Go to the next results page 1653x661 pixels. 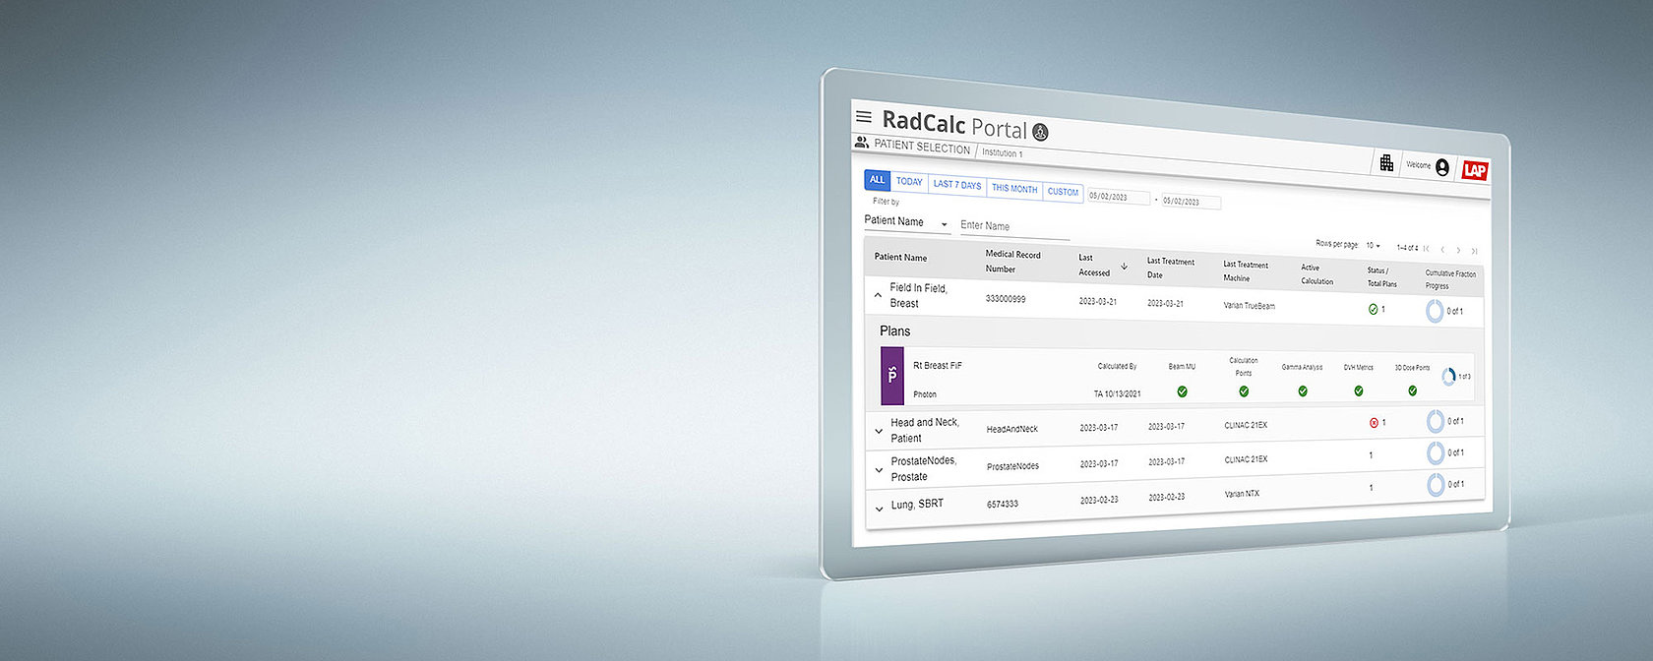pos(1458,250)
